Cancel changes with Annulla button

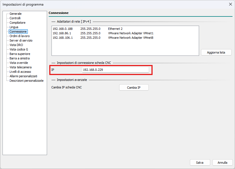click(222, 163)
